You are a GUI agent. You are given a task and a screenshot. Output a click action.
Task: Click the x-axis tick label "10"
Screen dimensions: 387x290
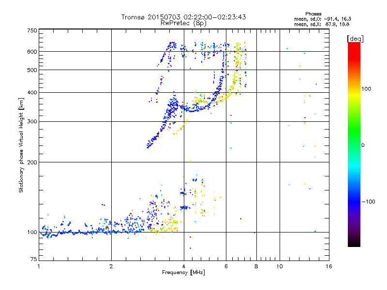tap(280, 266)
